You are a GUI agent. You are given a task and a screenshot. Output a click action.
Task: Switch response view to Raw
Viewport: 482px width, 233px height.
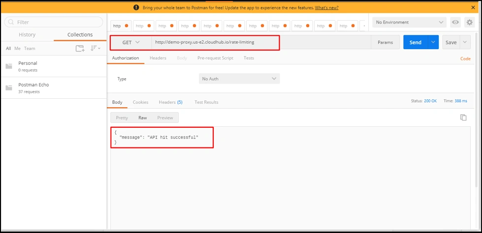click(143, 117)
